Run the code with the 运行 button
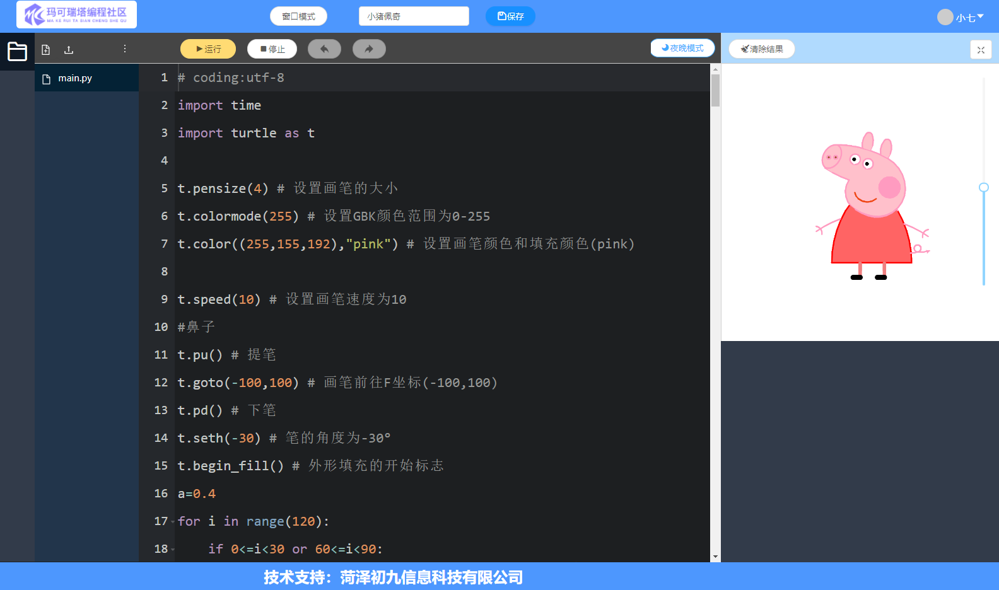This screenshot has height=590, width=999. (208, 49)
